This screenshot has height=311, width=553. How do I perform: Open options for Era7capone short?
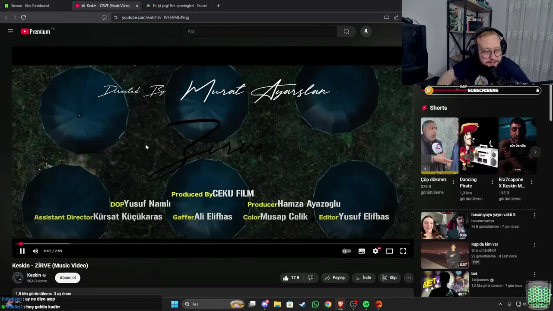(x=531, y=182)
